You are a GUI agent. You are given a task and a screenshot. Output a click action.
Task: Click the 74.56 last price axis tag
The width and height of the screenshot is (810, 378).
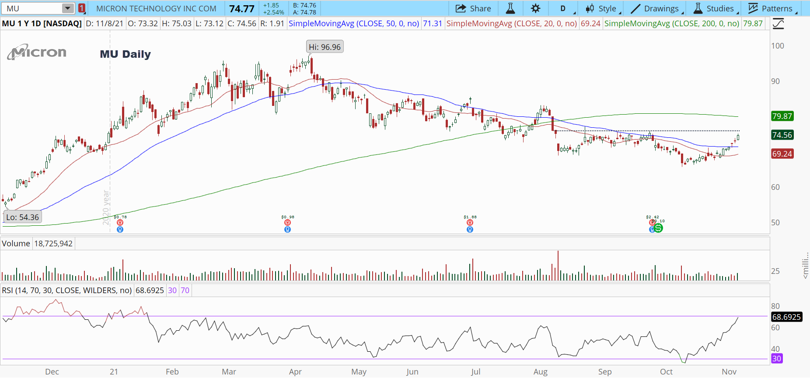coord(782,135)
